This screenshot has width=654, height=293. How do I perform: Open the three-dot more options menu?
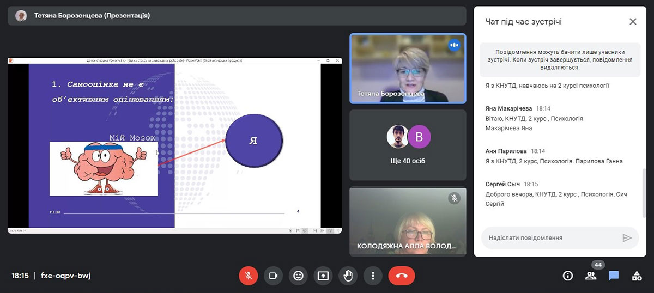(x=373, y=276)
